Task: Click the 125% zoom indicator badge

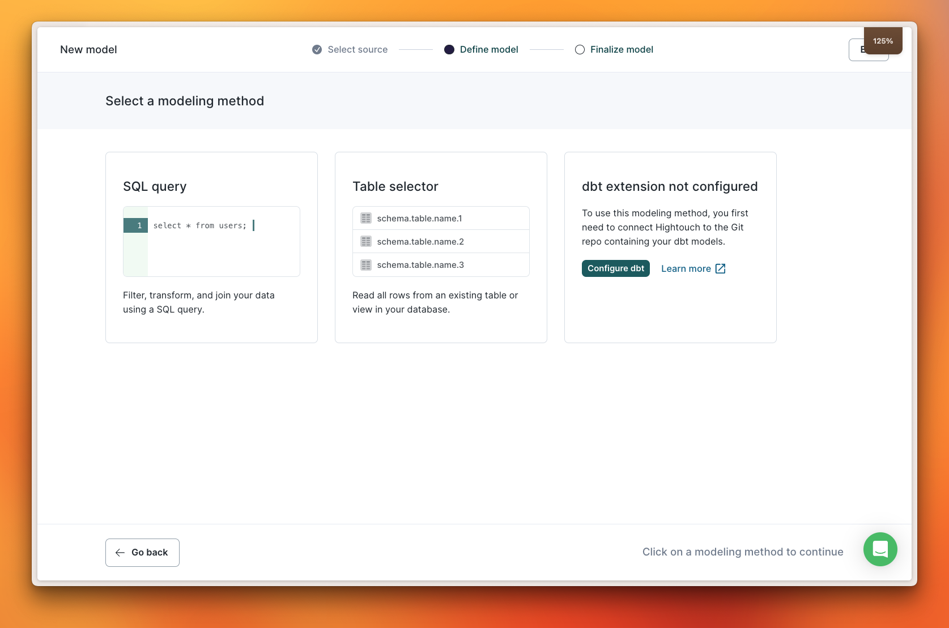Action: pyautogui.click(x=883, y=41)
